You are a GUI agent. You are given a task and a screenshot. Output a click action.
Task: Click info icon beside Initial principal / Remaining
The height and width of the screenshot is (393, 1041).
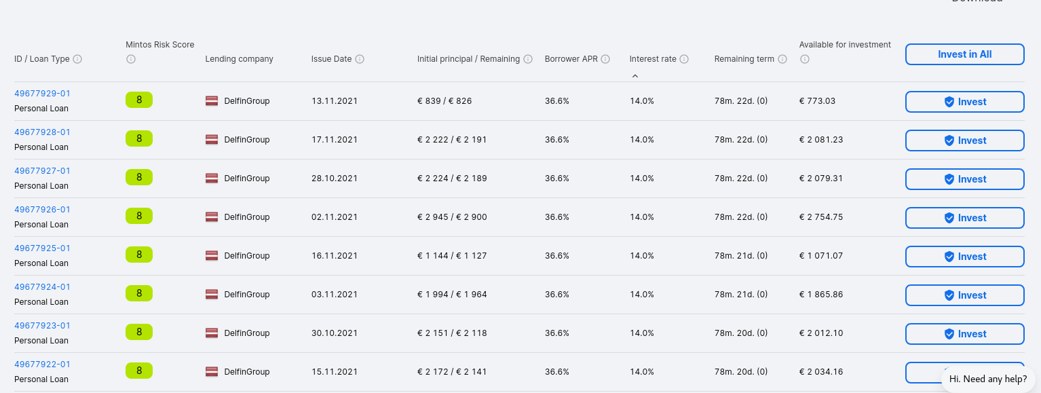(x=528, y=59)
